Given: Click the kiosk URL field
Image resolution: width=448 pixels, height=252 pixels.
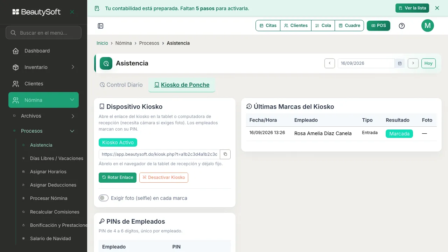Looking at the screenshot, I should pyautogui.click(x=160, y=154).
